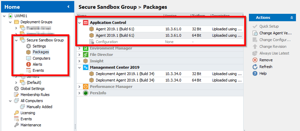This screenshot has width=300, height=131.
Task: Open Membership Rules in the tree
Action: click(x=35, y=95)
